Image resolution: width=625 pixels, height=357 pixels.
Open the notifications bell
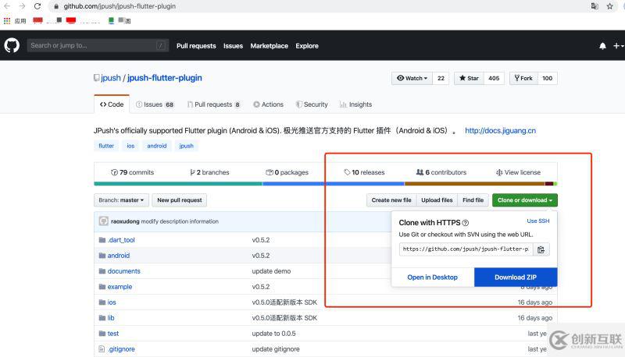tap(602, 46)
